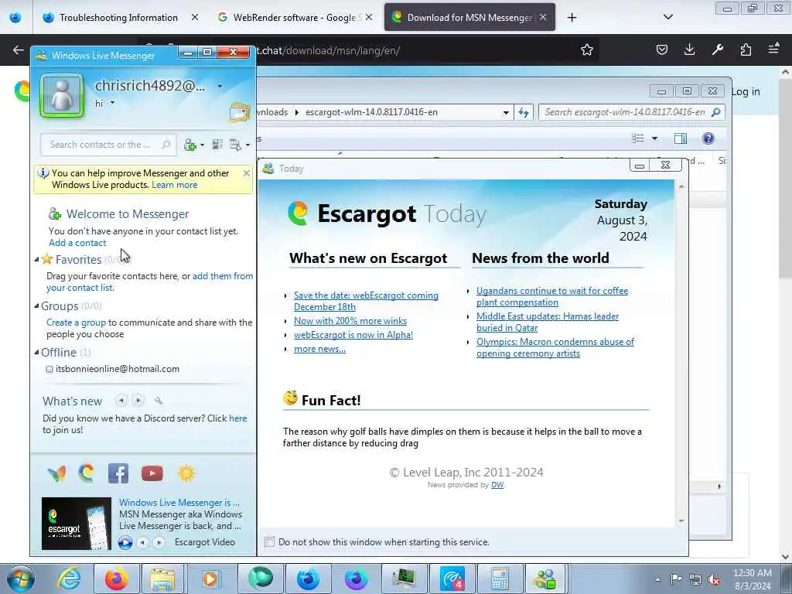Check 'Do not show this window' checkbox

[269, 542]
